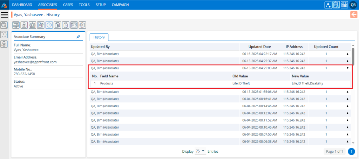This screenshot has height=159, width=359.
Task: Click the clock History icon in toolbar
Action: pos(49,25)
